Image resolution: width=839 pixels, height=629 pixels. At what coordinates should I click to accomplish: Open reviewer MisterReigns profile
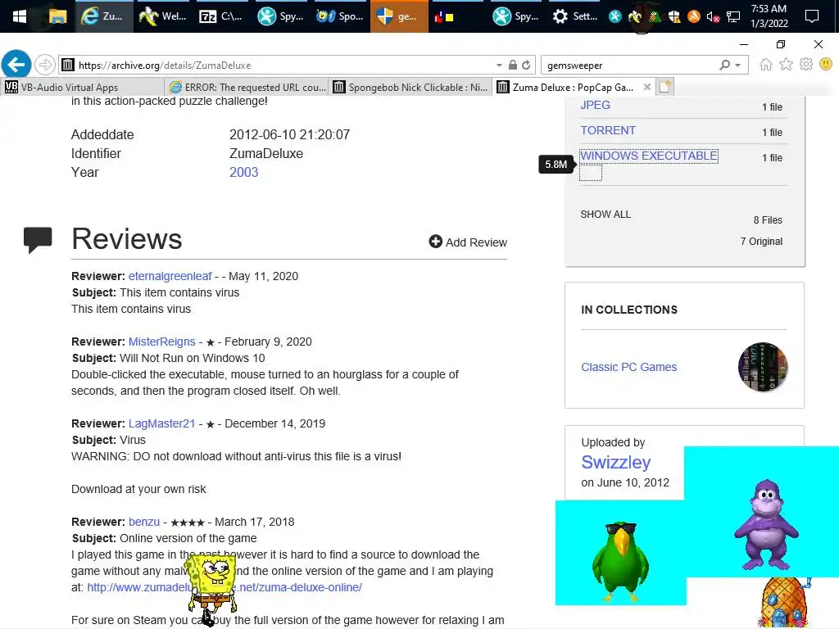pos(161,342)
